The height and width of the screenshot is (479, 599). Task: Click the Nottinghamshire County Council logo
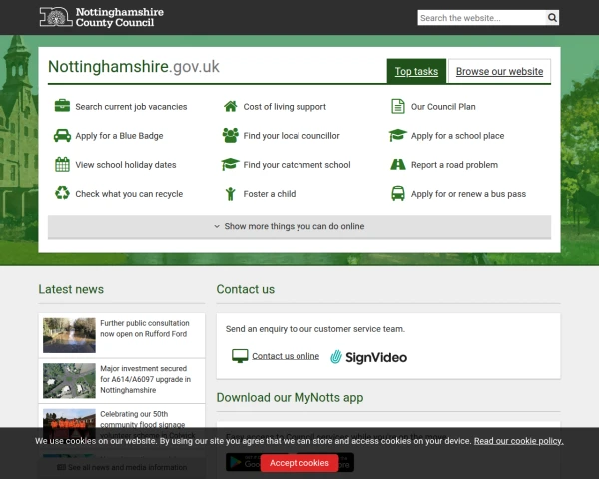tap(101, 17)
